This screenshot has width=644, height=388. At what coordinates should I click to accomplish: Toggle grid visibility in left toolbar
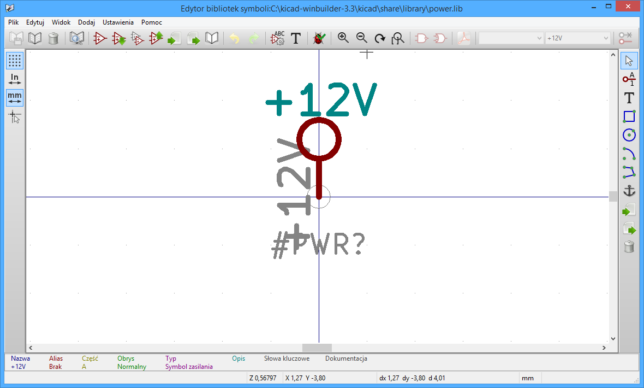(14, 60)
